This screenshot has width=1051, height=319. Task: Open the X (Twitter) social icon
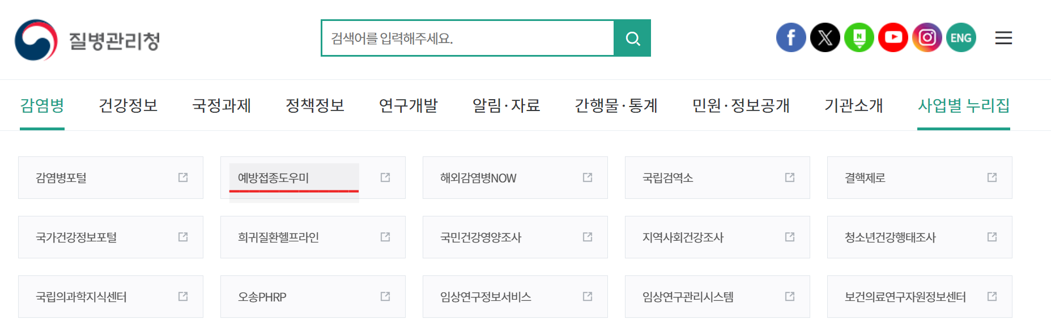825,38
